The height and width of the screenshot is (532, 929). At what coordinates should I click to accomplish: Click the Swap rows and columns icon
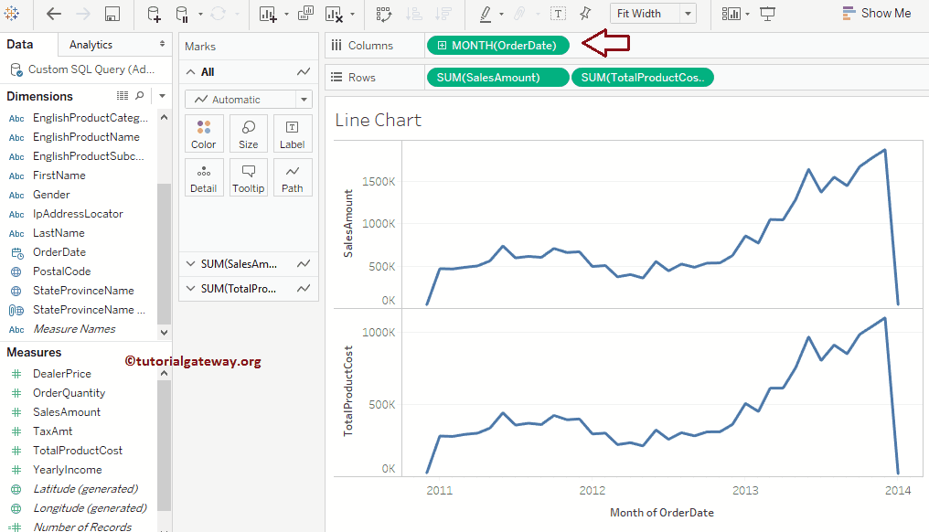[383, 14]
